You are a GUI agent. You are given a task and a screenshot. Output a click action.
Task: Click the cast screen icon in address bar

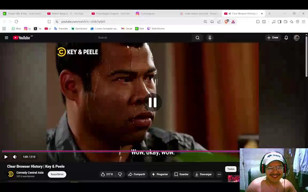pyautogui.click(x=212, y=22)
